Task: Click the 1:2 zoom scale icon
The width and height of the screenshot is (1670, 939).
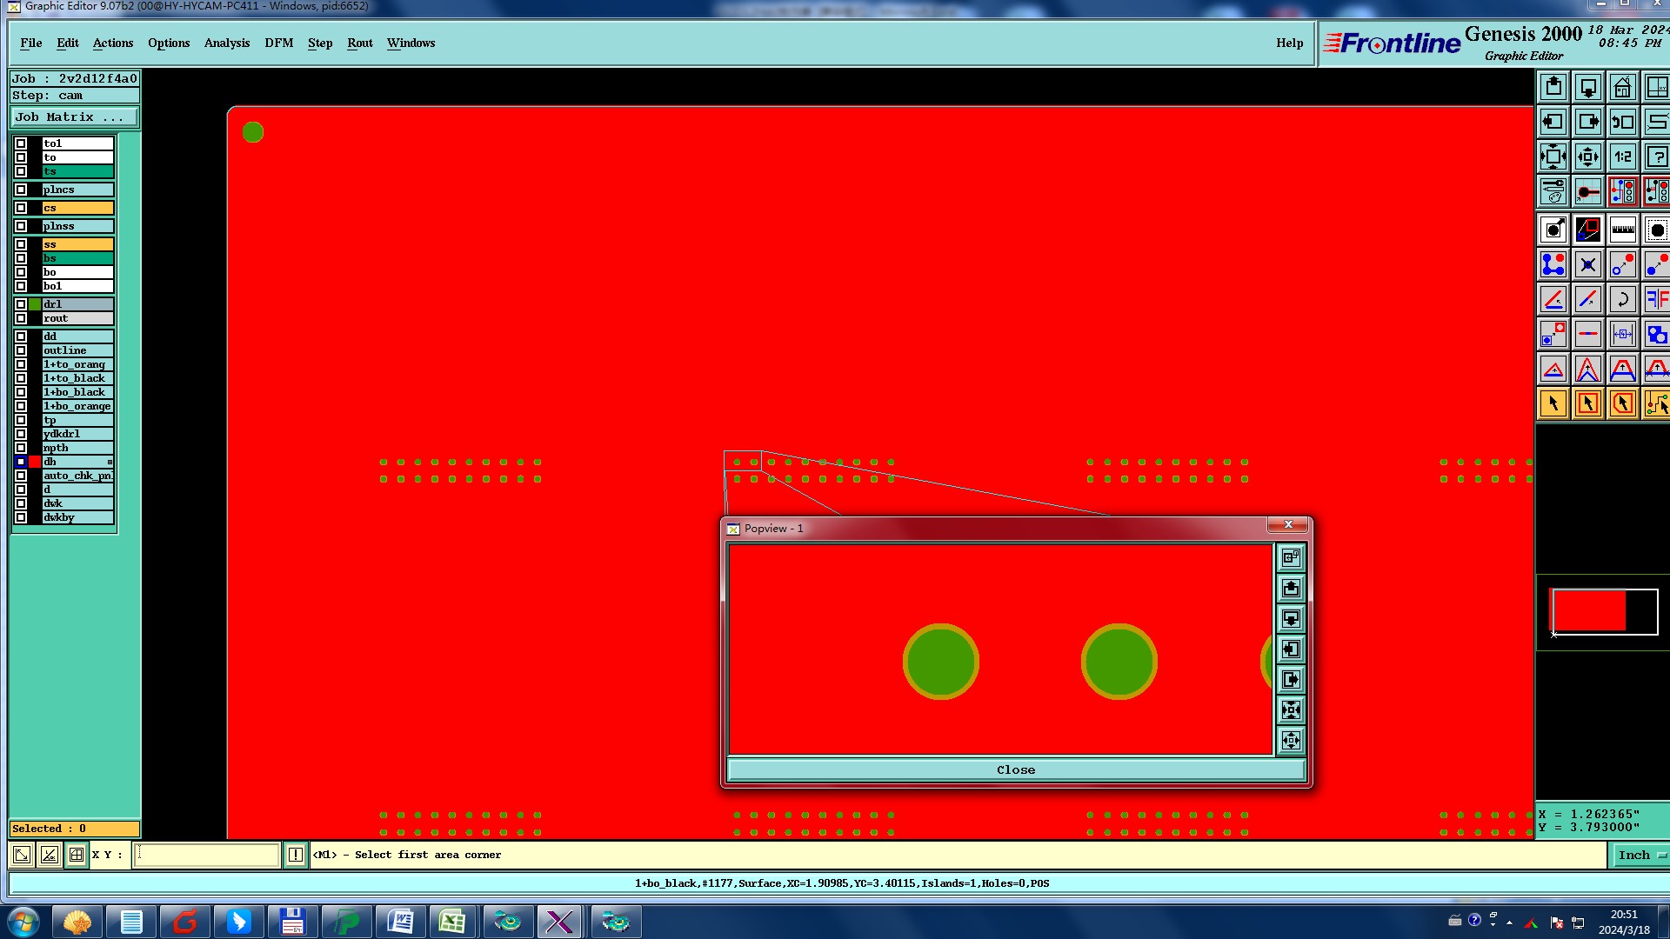Action: coord(1622,157)
